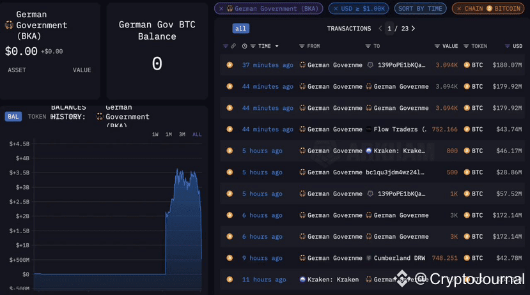530x295 pixels.
Task: Filter by the USD column
Action: (508, 46)
